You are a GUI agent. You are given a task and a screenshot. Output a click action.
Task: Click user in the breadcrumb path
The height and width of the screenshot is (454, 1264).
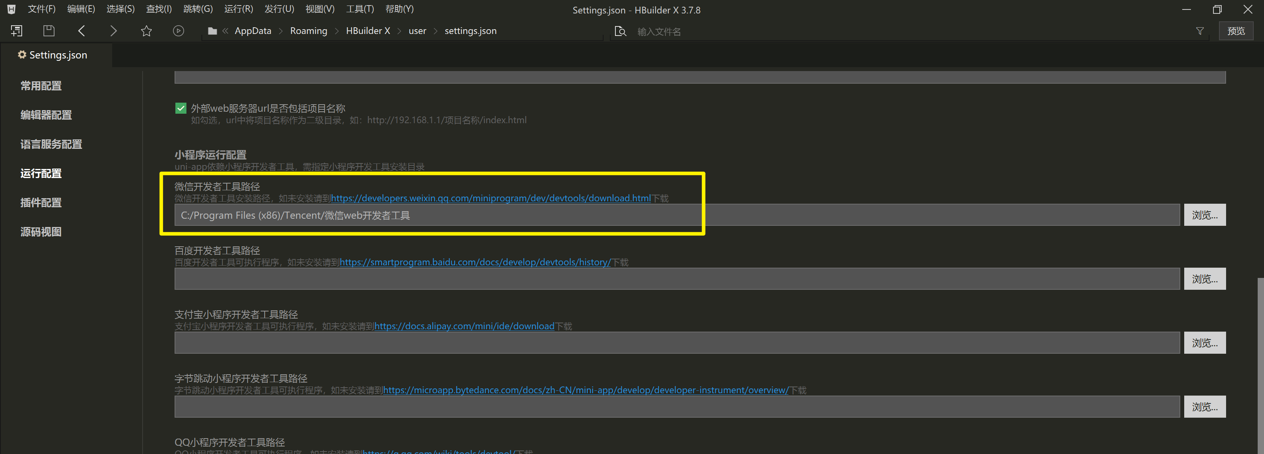[x=417, y=31]
